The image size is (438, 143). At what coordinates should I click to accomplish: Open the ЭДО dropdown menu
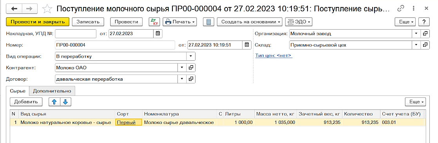pyautogui.click(x=298, y=22)
